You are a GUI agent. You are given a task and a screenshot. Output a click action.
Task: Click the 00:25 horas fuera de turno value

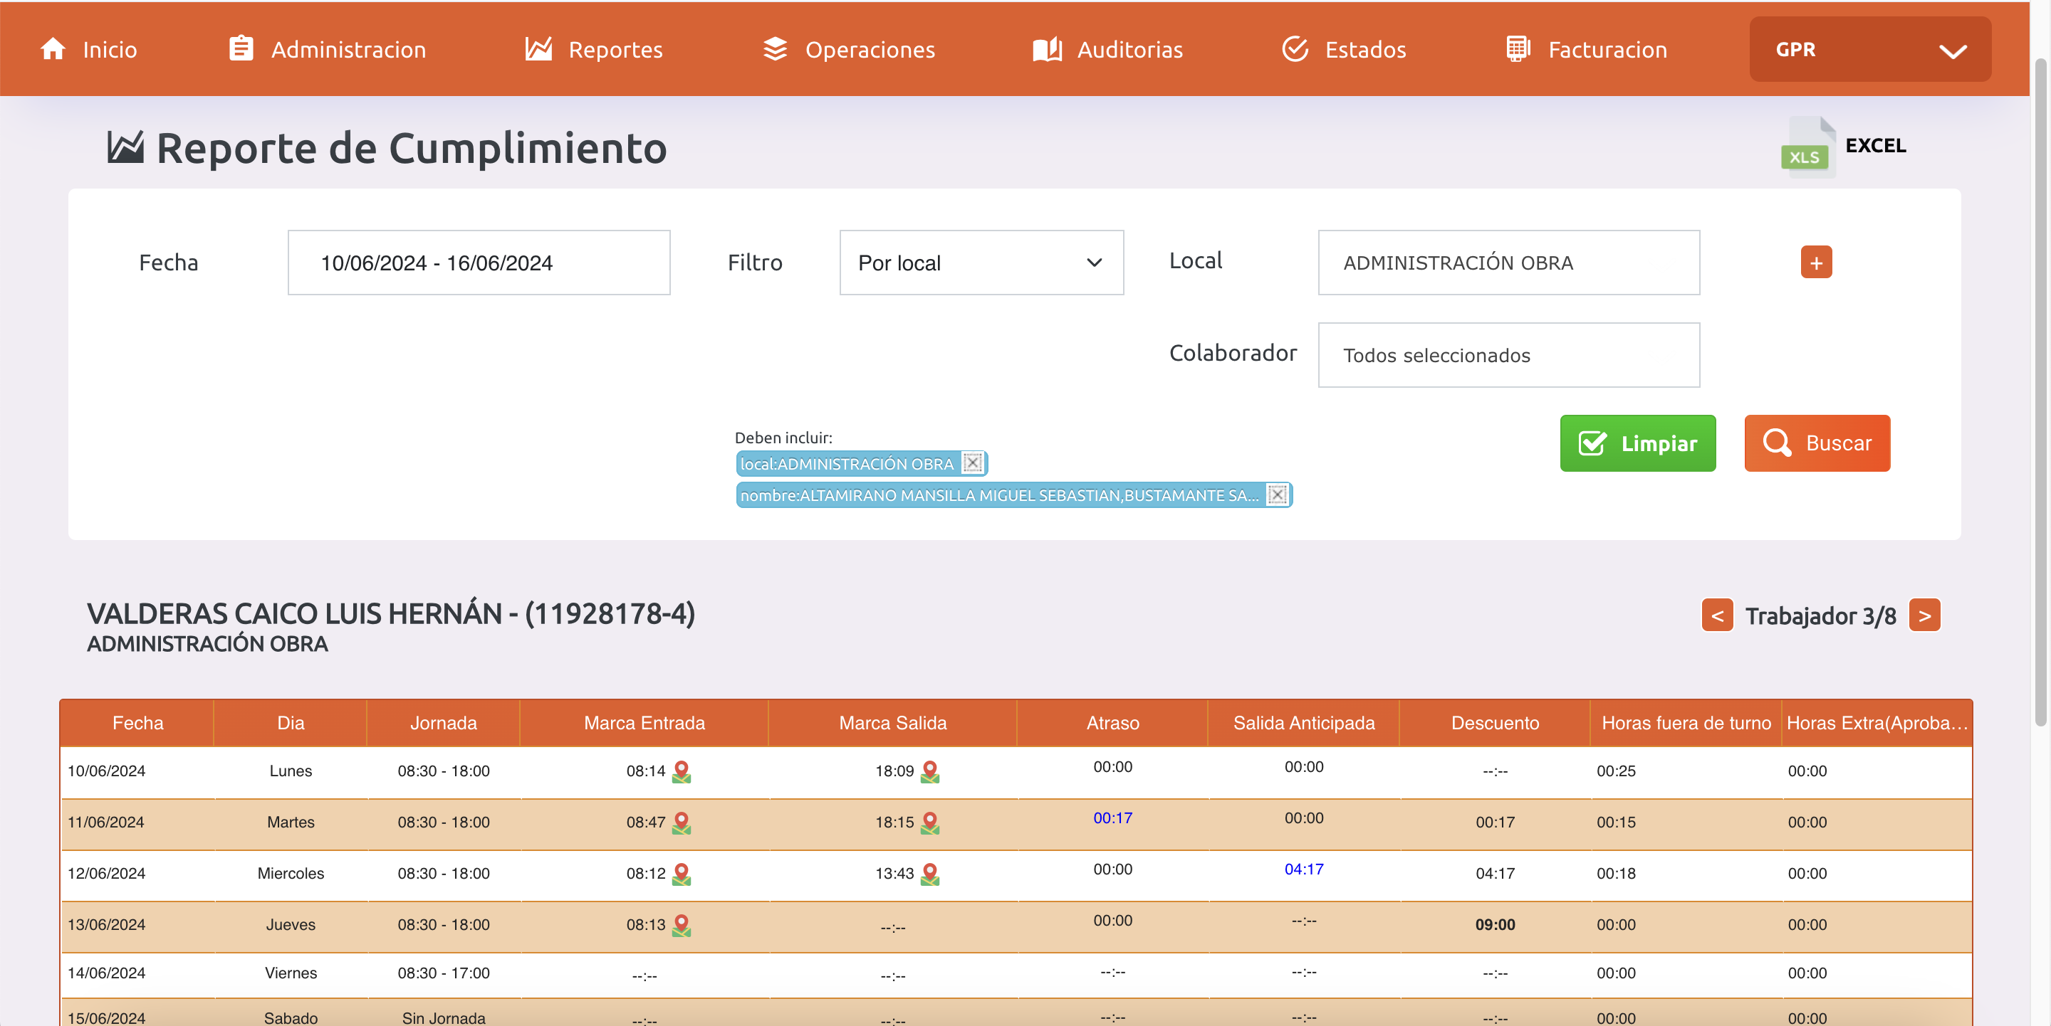coord(1615,771)
